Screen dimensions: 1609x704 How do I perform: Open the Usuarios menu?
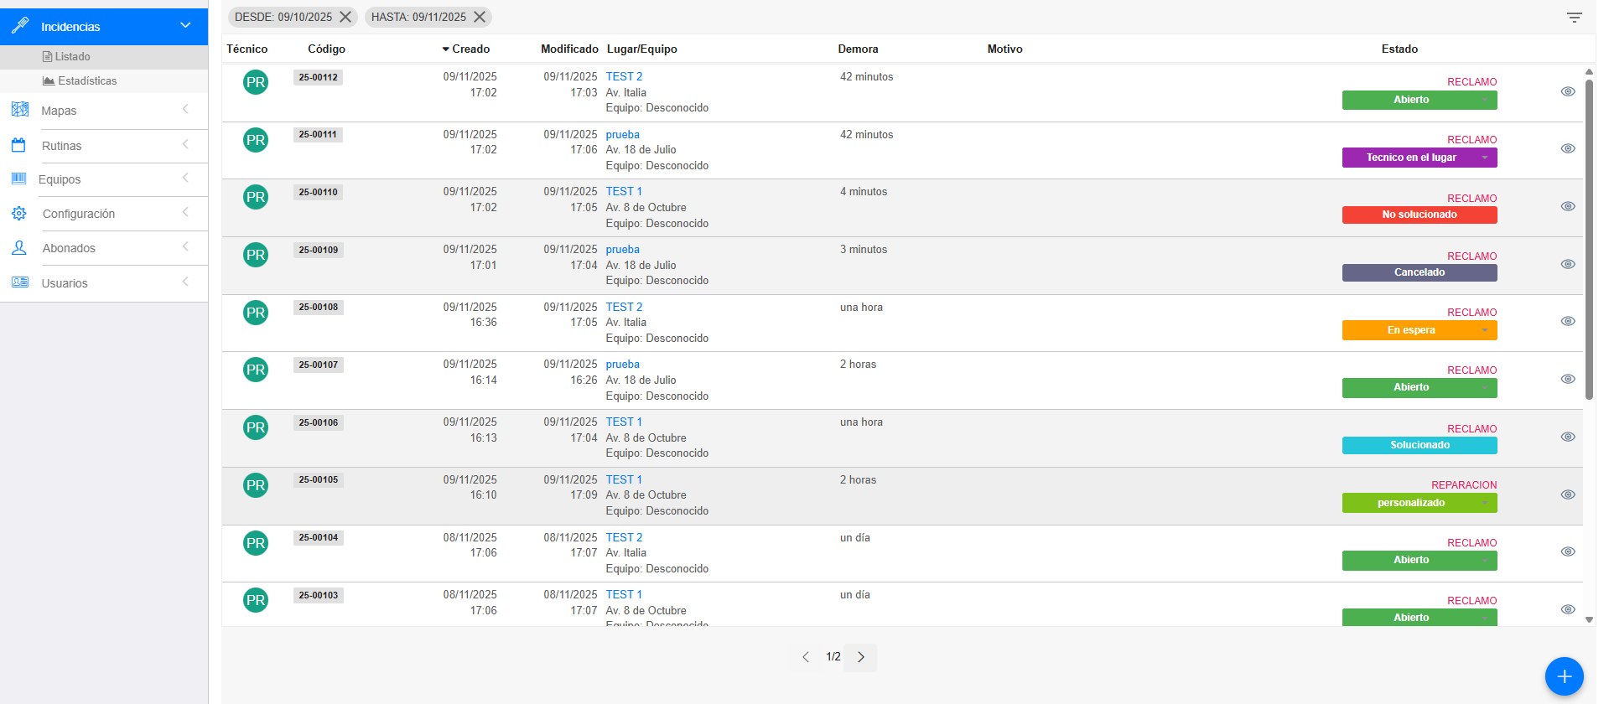104,283
